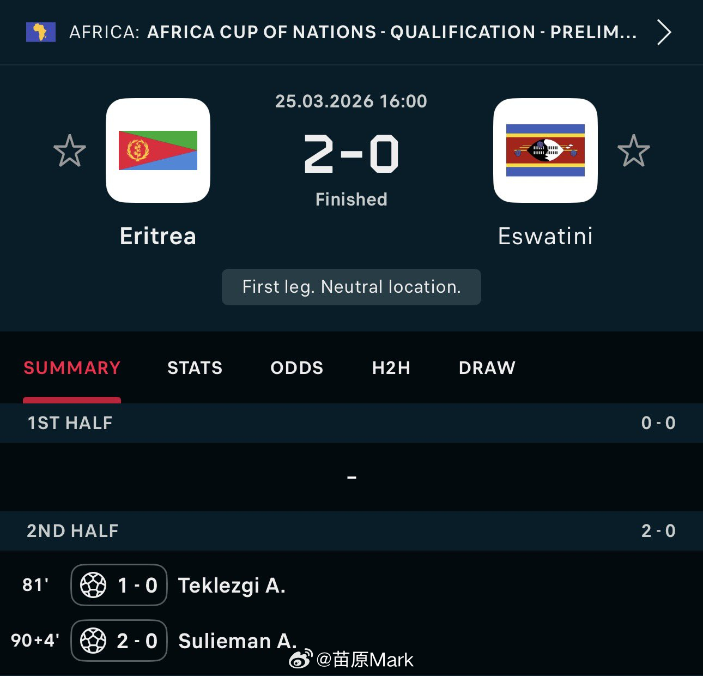Screen dimensions: 703x676
Task: Tap the 1 - 0 goal ball icon
Action: tap(93, 585)
